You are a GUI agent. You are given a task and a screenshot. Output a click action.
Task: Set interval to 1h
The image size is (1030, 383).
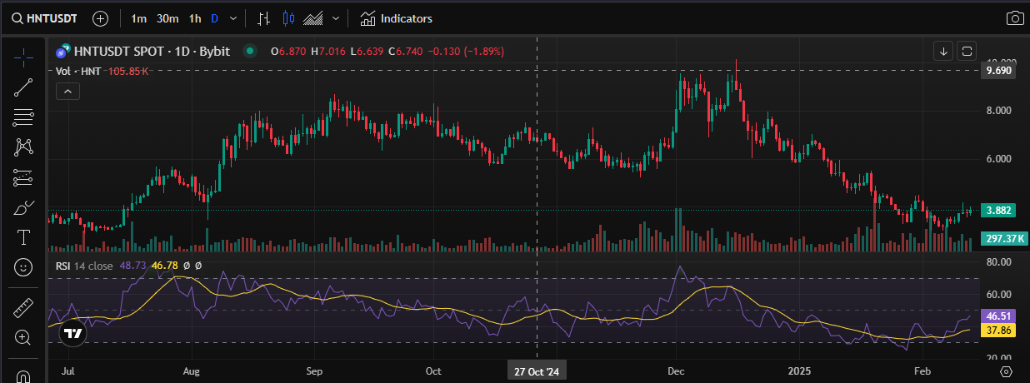tap(195, 18)
